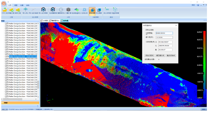210x113 pixels.
Task: Import design section using the tunnel icon
Action: pyautogui.click(x=43, y=11)
